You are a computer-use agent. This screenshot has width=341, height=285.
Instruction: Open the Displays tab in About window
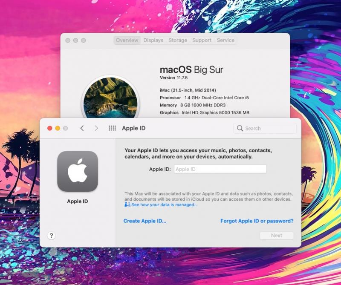153,40
